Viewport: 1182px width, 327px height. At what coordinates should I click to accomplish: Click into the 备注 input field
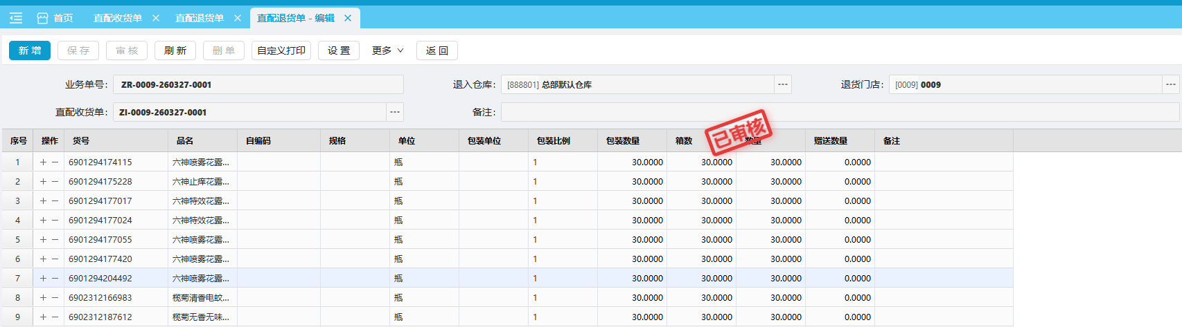(840, 112)
